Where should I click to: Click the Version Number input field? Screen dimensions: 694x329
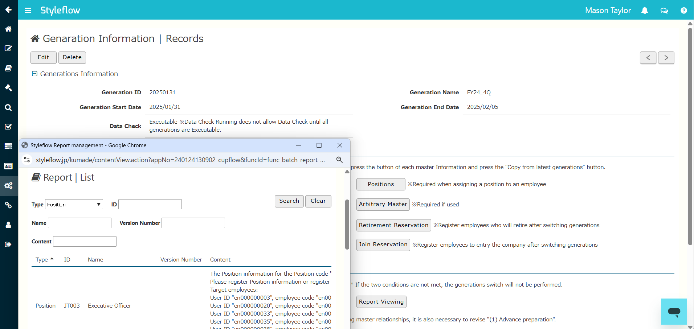pyautogui.click(x=193, y=223)
